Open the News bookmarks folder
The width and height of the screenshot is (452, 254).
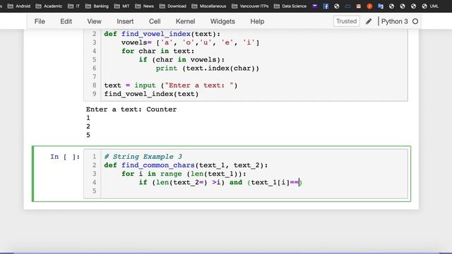pos(144,6)
